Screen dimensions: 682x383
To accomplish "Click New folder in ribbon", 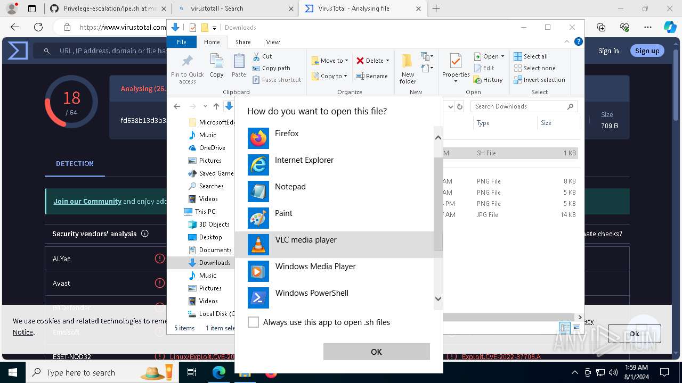I will [x=408, y=69].
